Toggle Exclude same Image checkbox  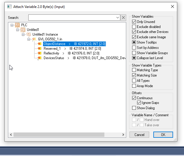[134, 37]
